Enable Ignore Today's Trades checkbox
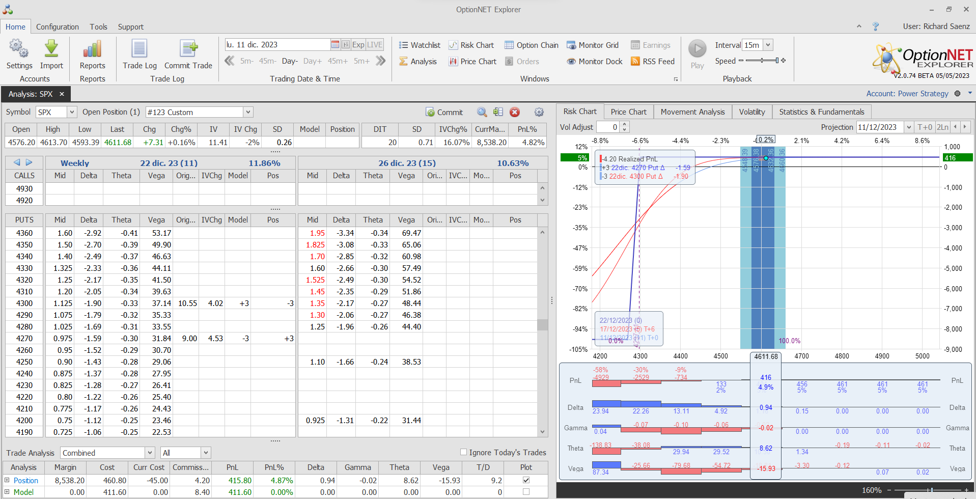The height and width of the screenshot is (499, 976). pos(463,452)
